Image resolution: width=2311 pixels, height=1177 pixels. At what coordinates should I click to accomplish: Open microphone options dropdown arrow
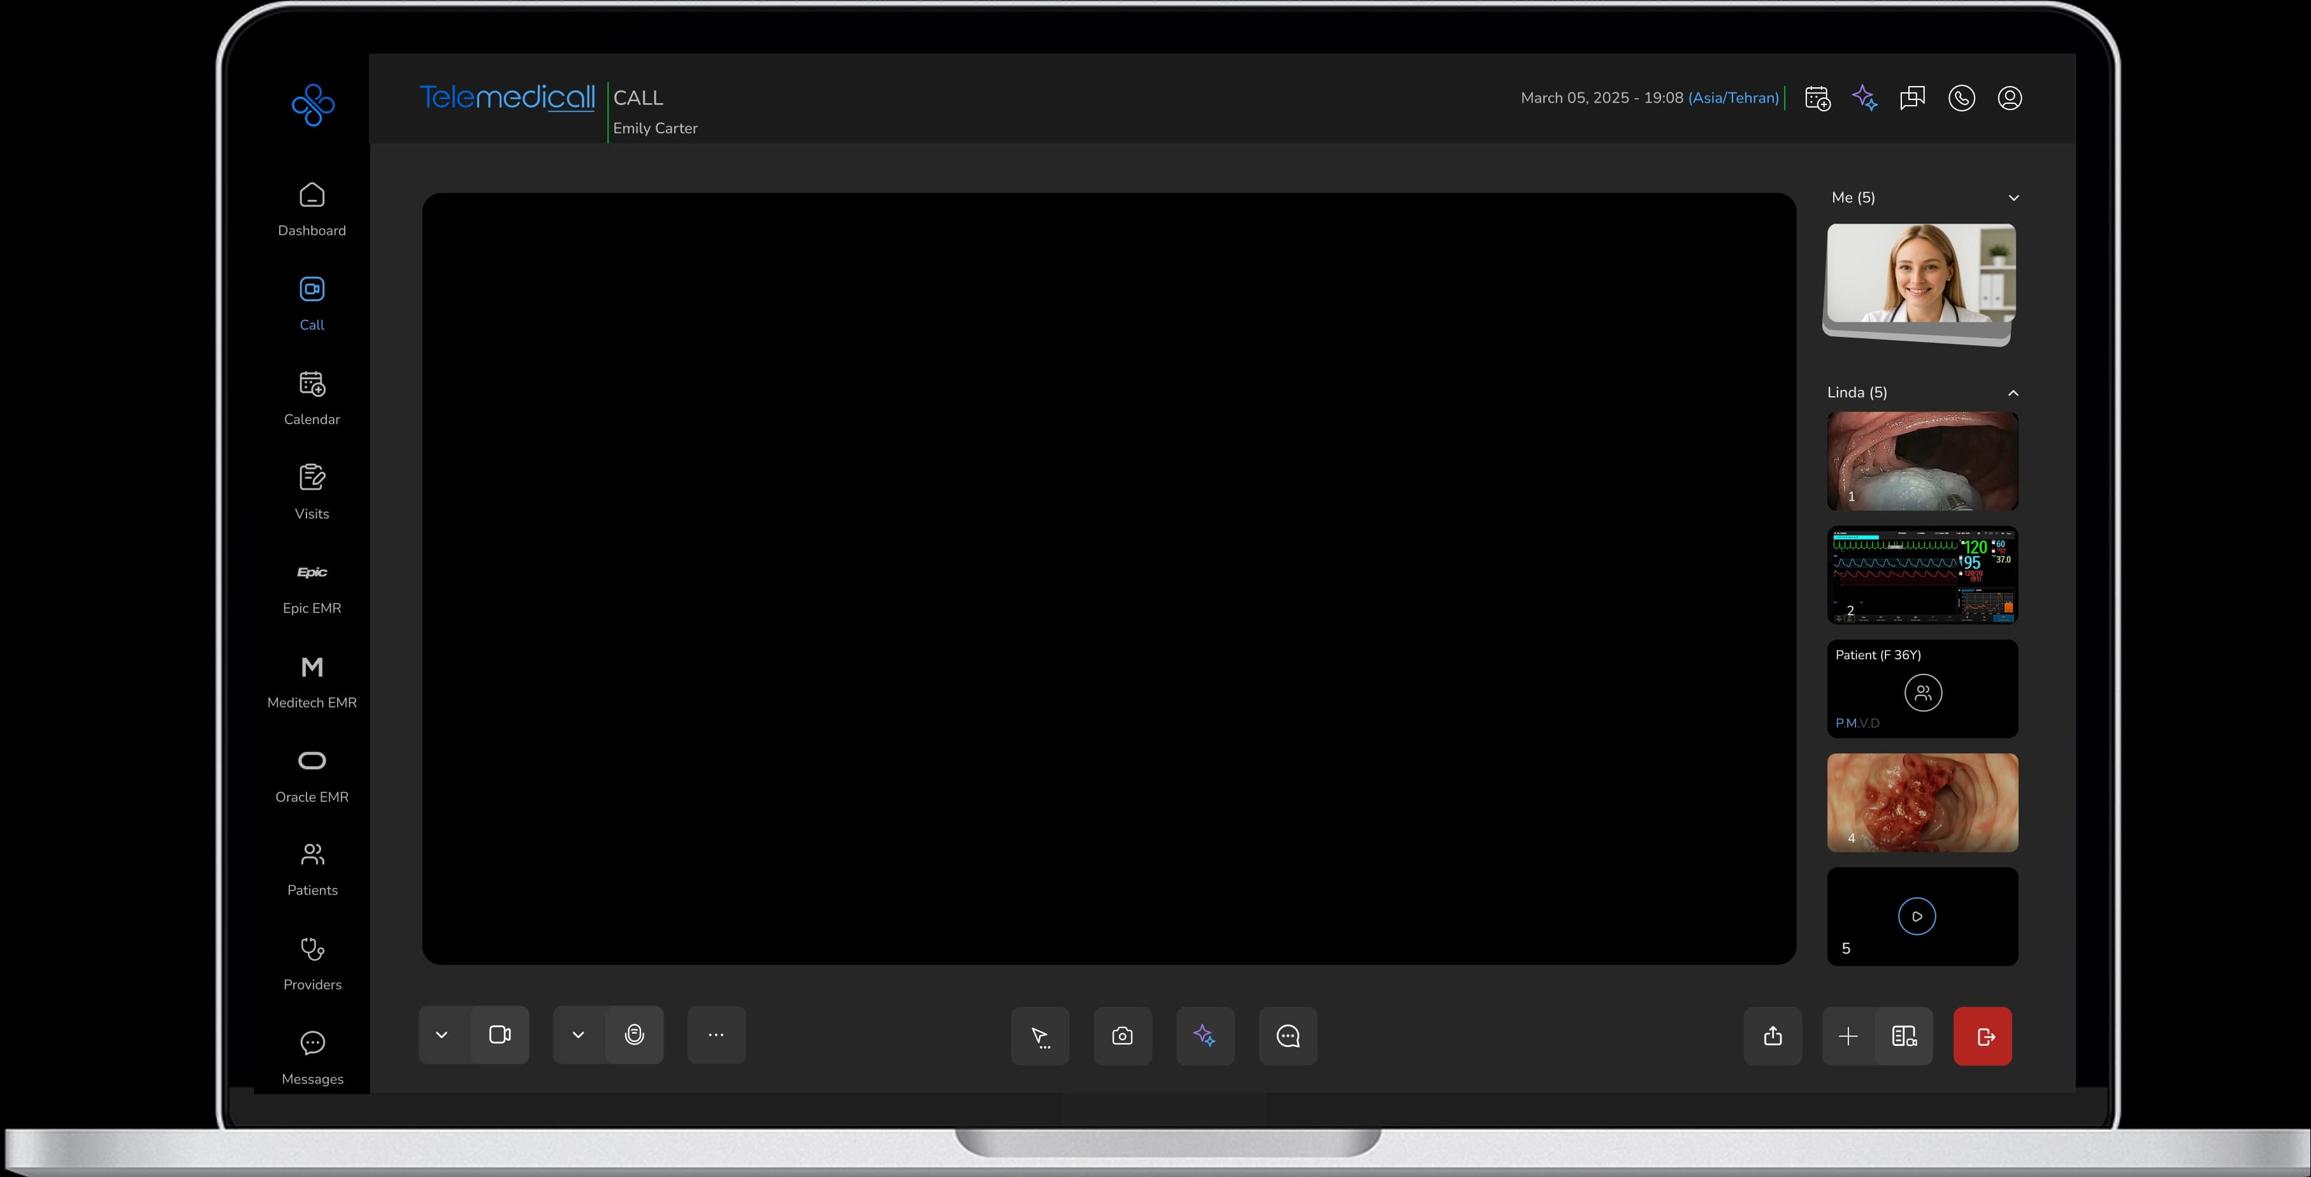click(x=579, y=1034)
